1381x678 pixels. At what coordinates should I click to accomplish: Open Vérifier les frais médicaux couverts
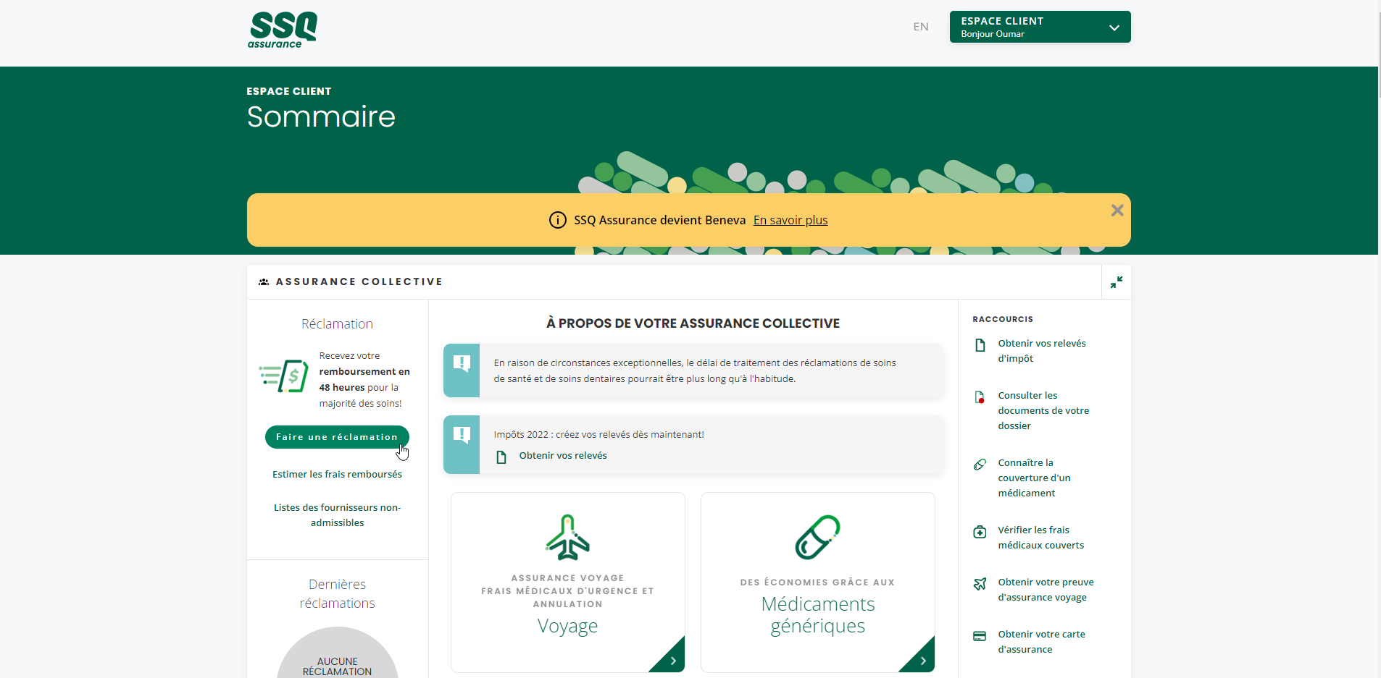tap(1041, 538)
